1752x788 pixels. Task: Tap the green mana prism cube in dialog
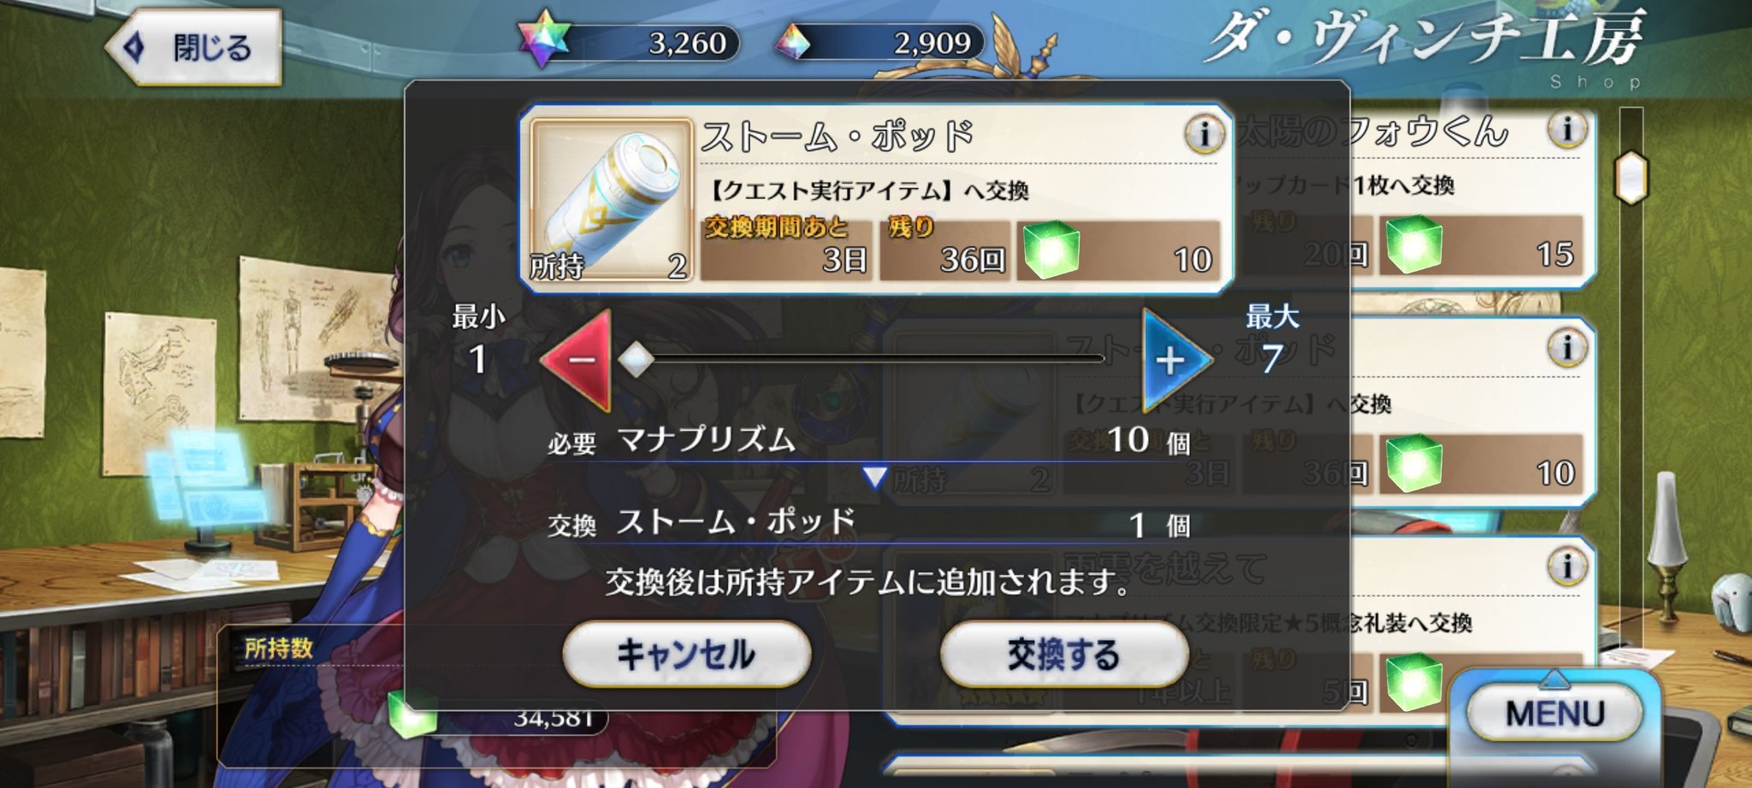point(1051,250)
